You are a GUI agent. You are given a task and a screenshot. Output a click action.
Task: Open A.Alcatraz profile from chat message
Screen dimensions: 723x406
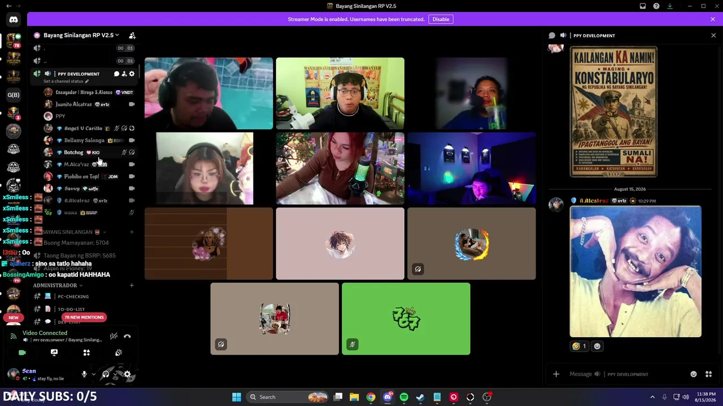tap(594, 201)
